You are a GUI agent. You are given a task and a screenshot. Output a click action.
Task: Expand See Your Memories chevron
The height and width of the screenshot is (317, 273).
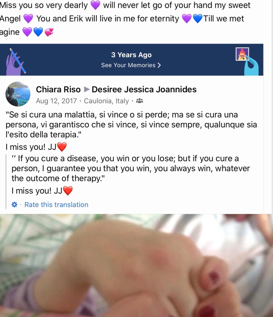pyautogui.click(x=159, y=65)
